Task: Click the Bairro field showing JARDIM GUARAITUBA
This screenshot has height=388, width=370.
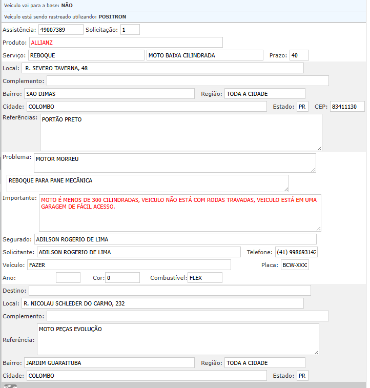Action: (110, 363)
